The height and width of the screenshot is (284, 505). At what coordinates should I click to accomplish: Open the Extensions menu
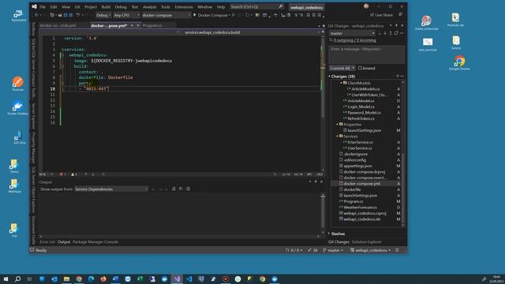(x=184, y=7)
